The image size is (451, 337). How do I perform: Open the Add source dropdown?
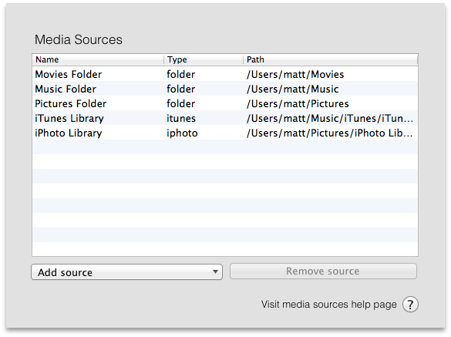point(127,272)
